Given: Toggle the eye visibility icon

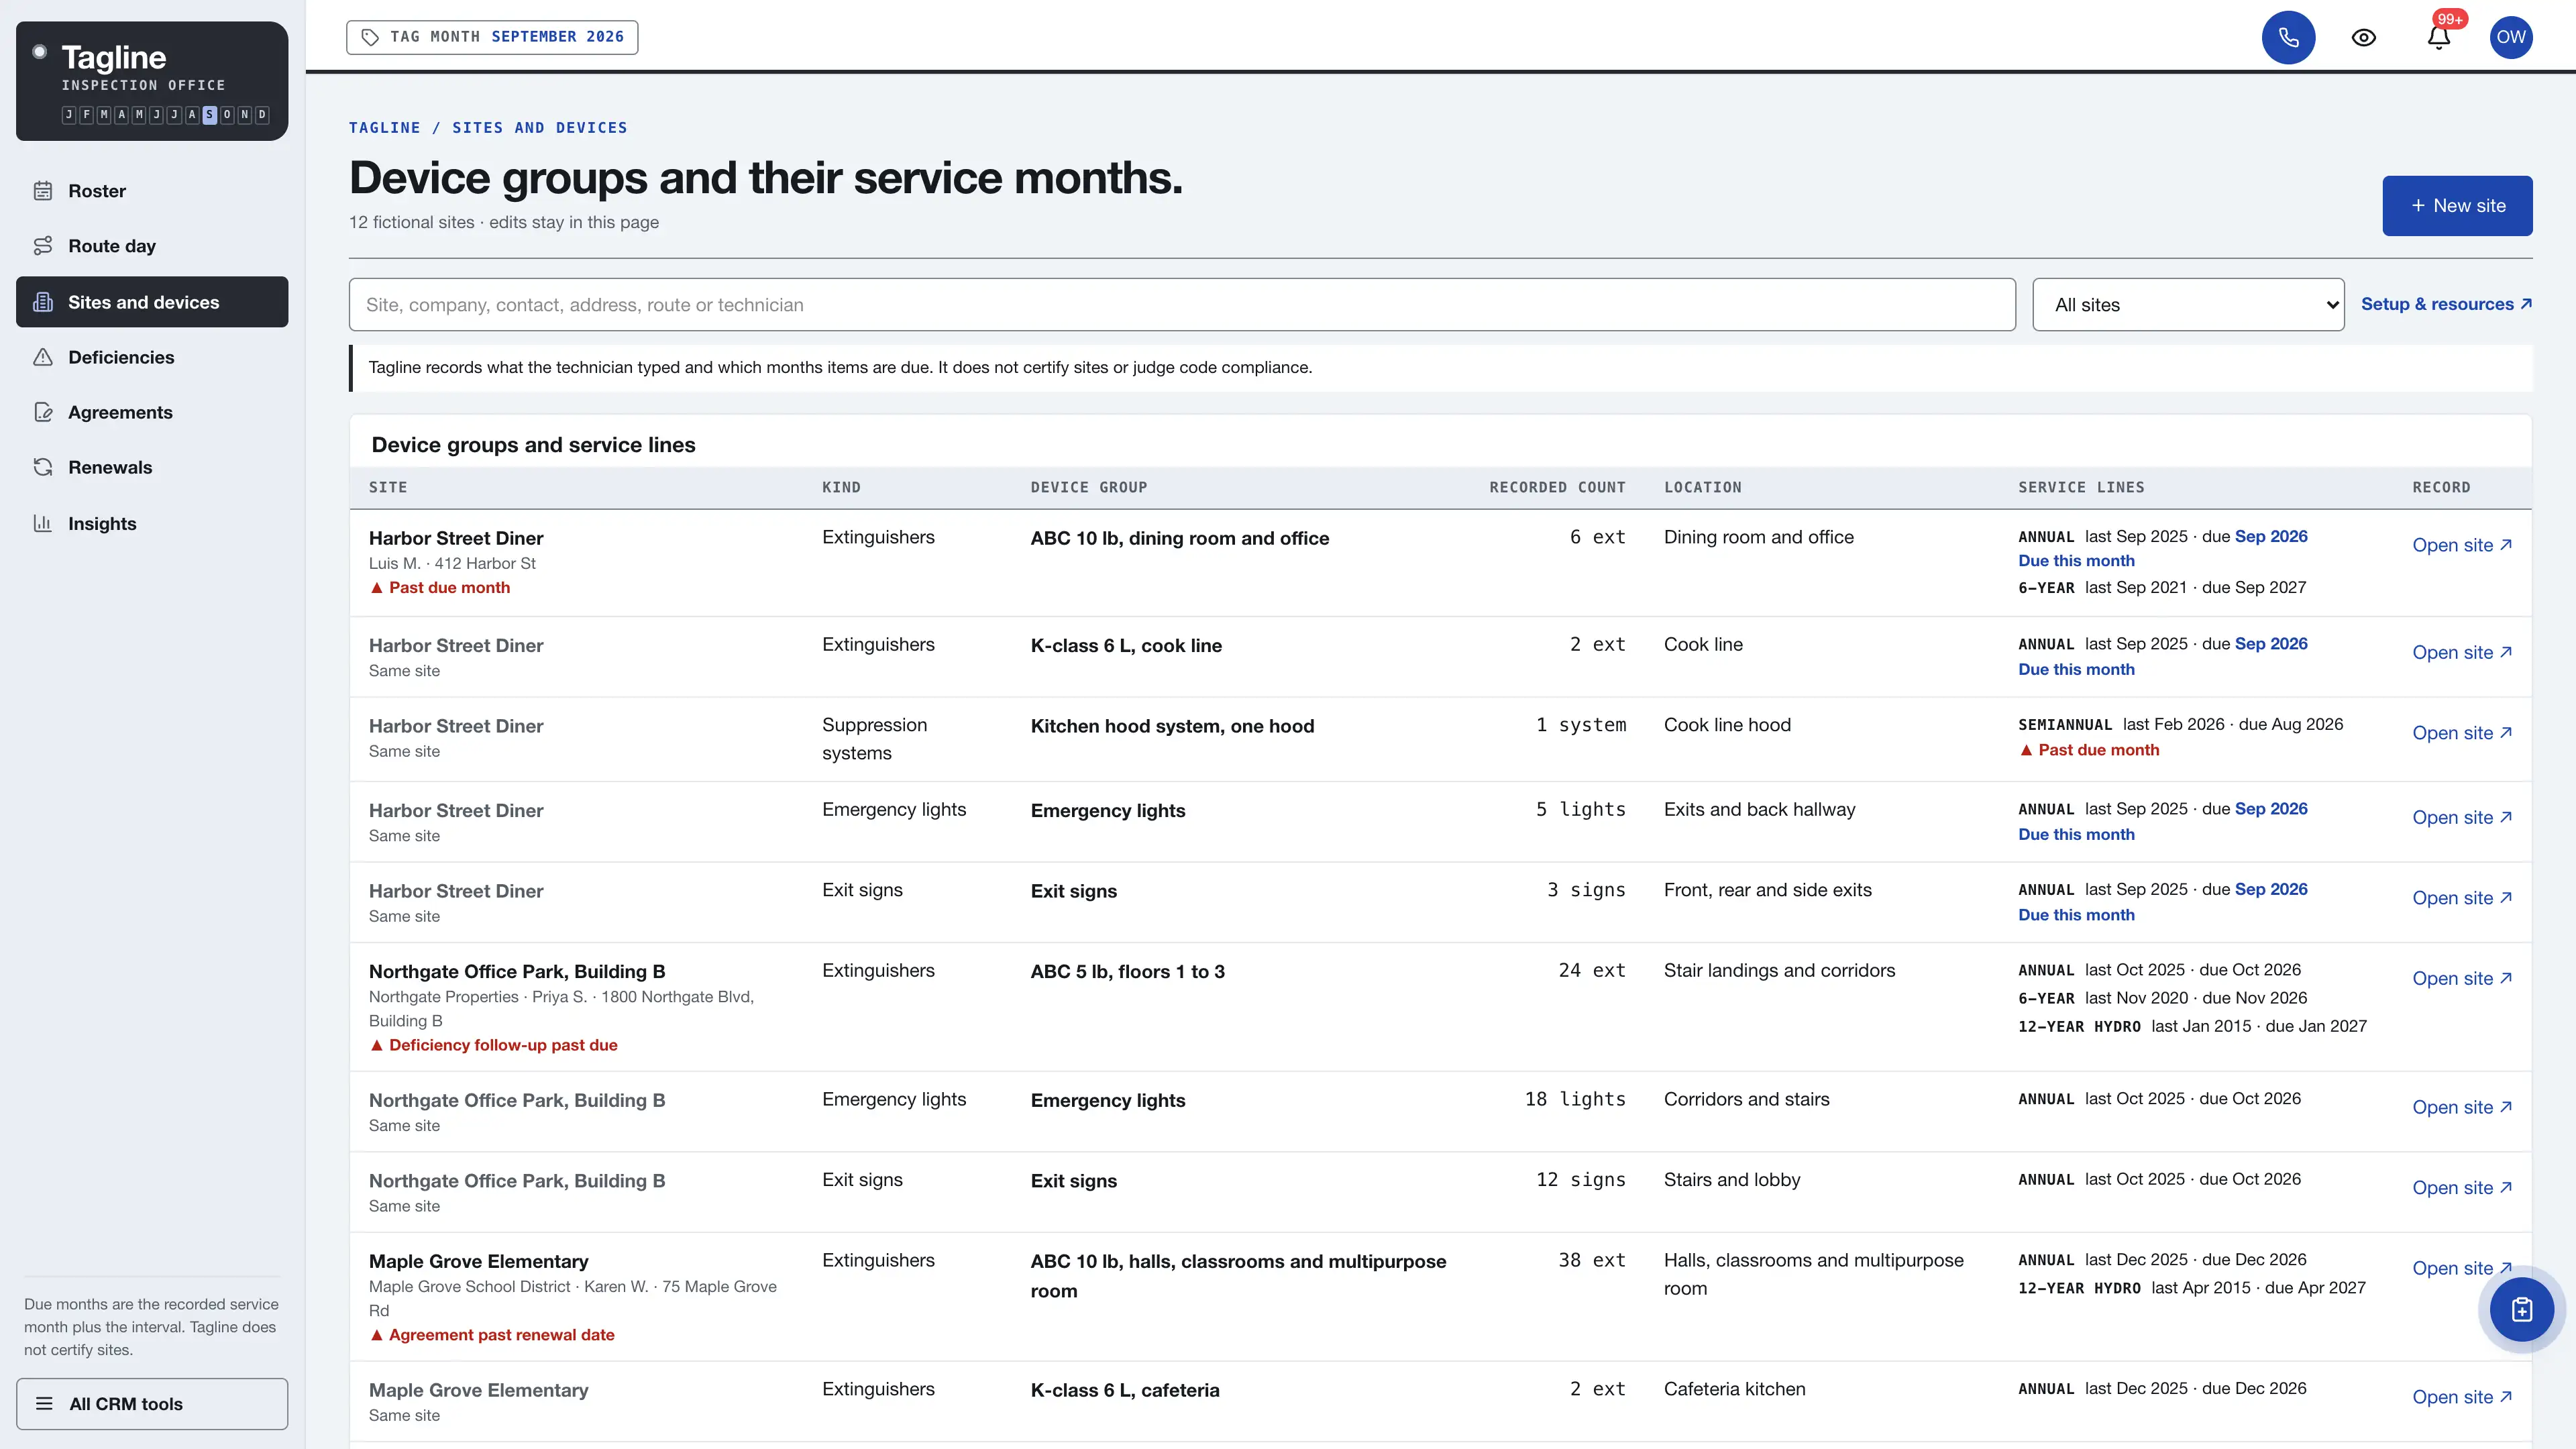Looking at the screenshot, I should pos(2363,37).
